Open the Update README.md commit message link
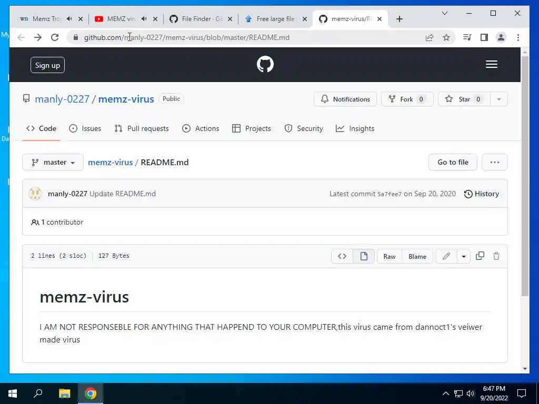The image size is (539, 404). [123, 194]
